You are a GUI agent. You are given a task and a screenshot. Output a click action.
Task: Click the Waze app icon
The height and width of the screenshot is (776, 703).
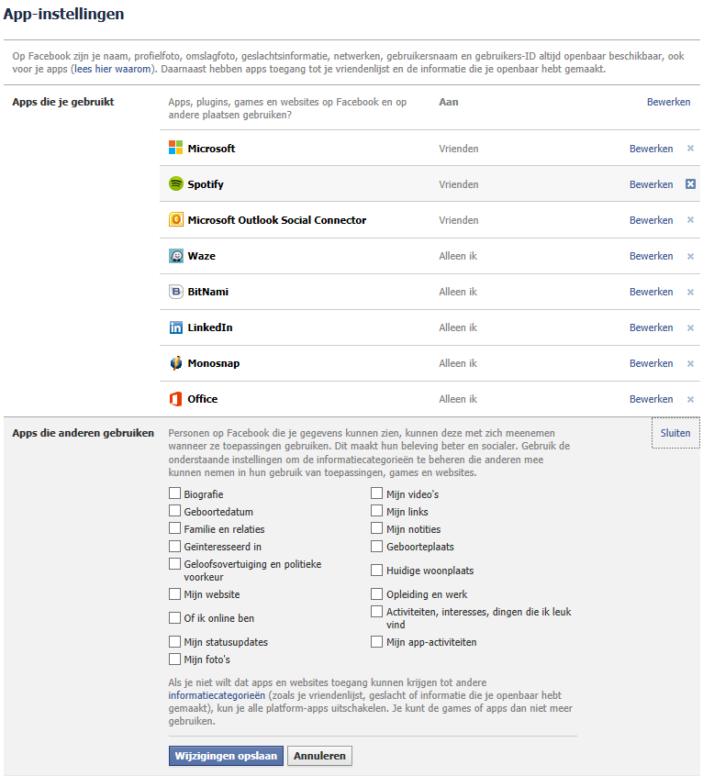pyautogui.click(x=176, y=255)
